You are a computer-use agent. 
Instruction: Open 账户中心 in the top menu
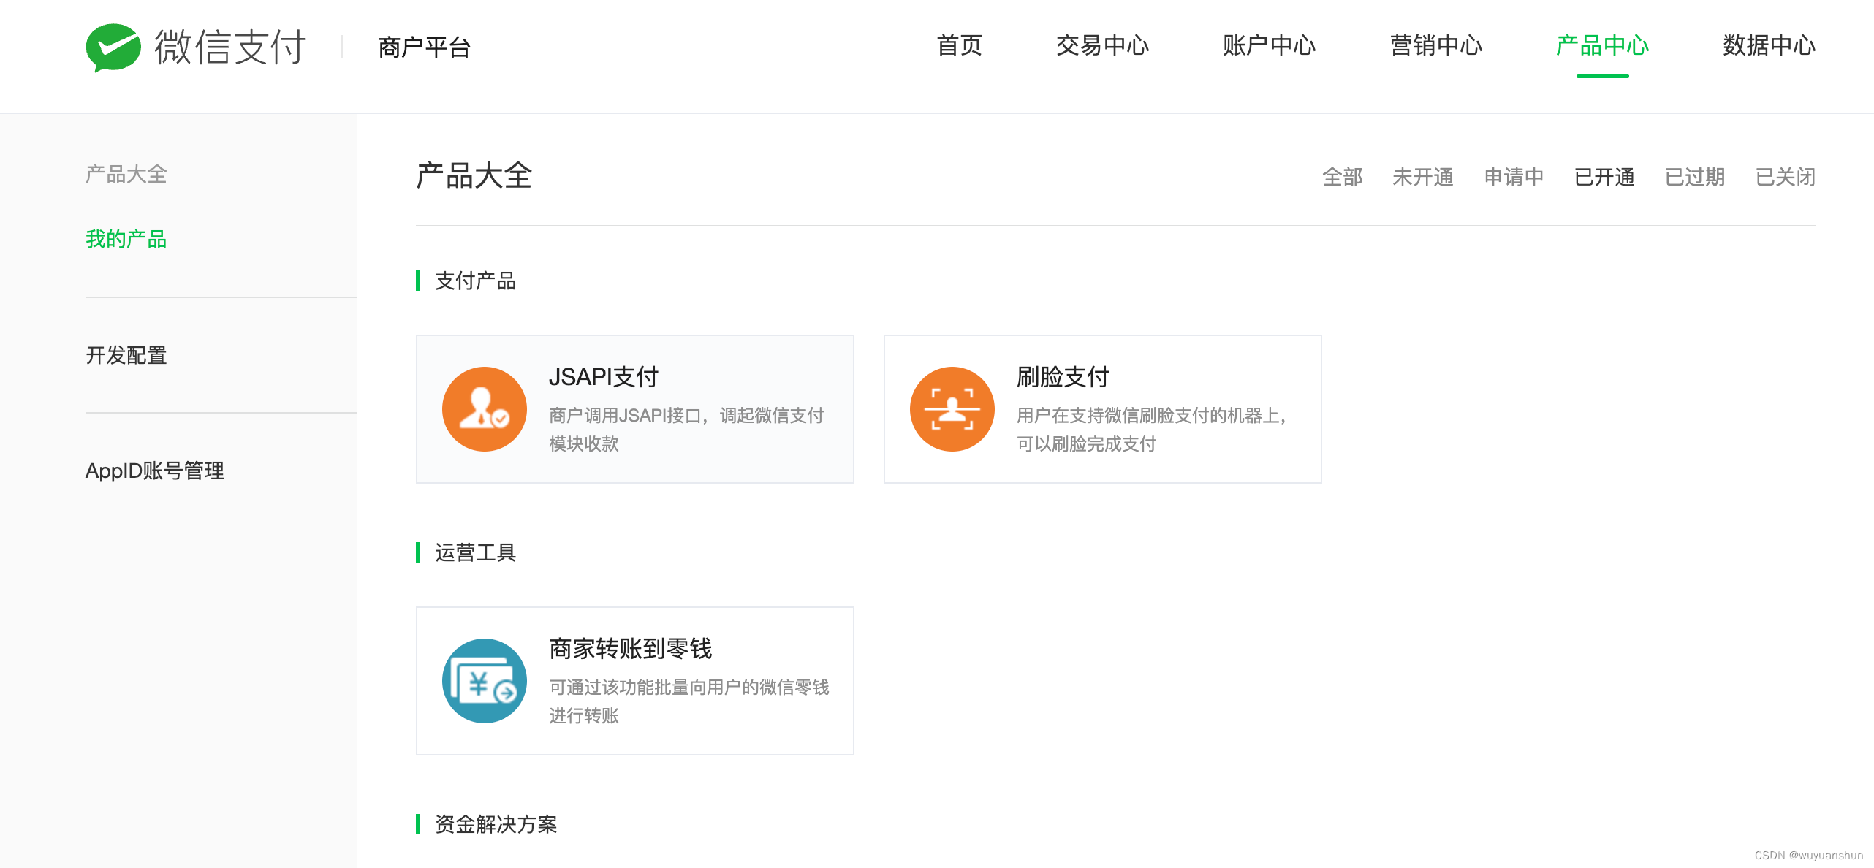coord(1270,45)
